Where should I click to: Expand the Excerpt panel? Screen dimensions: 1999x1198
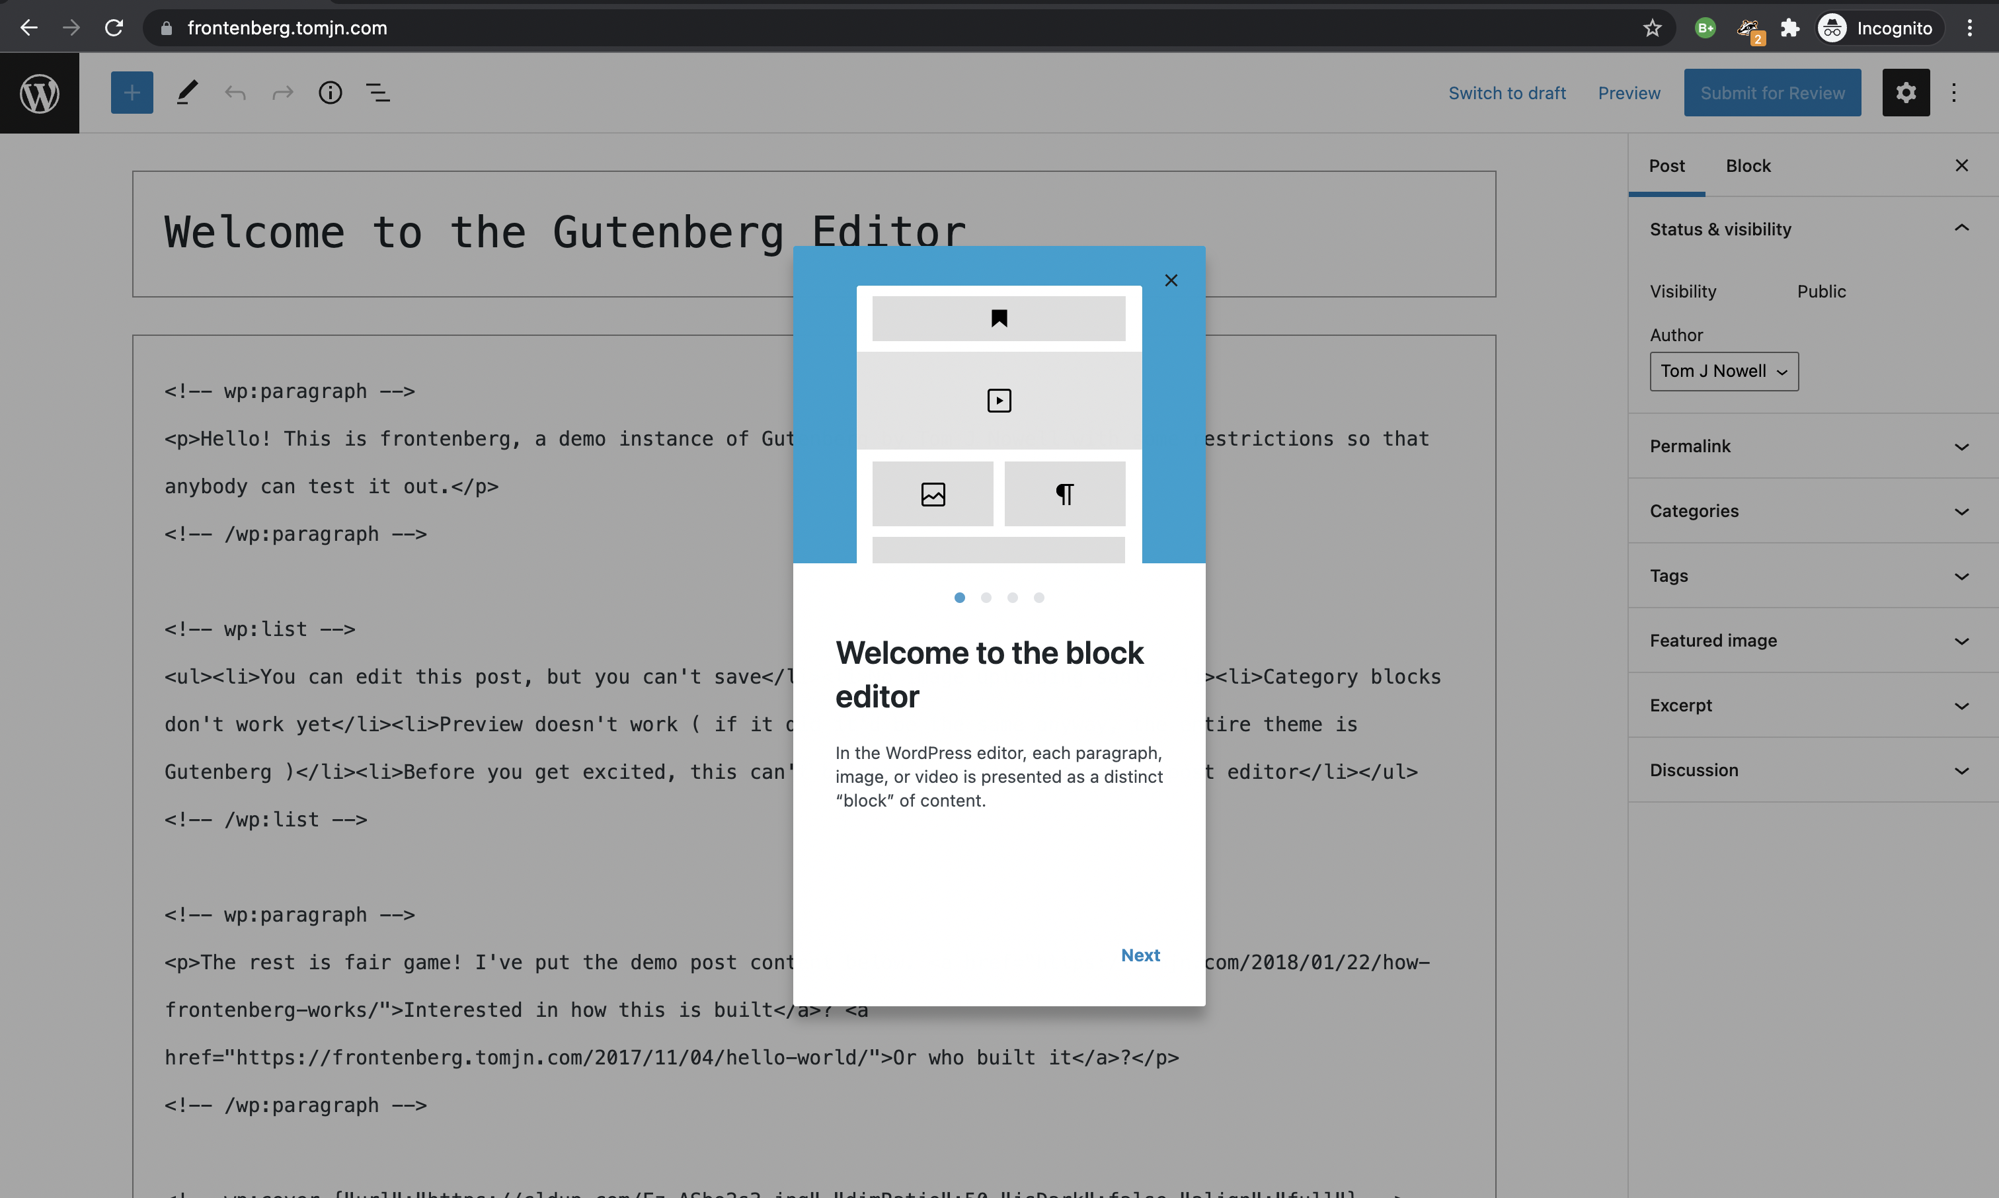pyautogui.click(x=1813, y=705)
